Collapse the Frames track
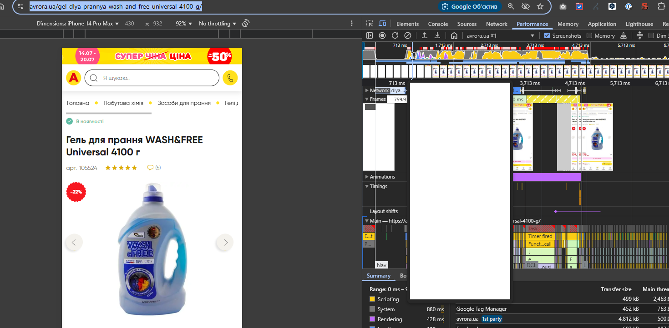669x328 pixels. click(367, 99)
